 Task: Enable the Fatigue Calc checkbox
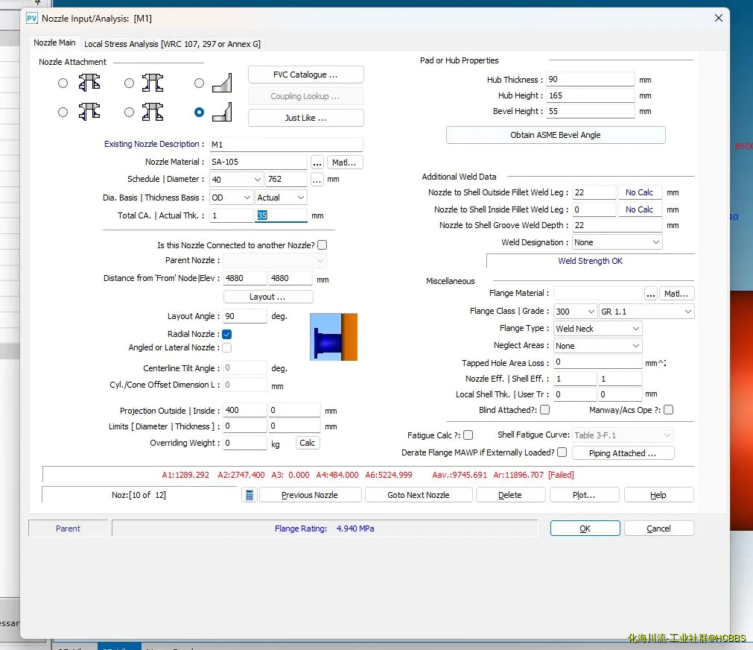[x=468, y=435]
